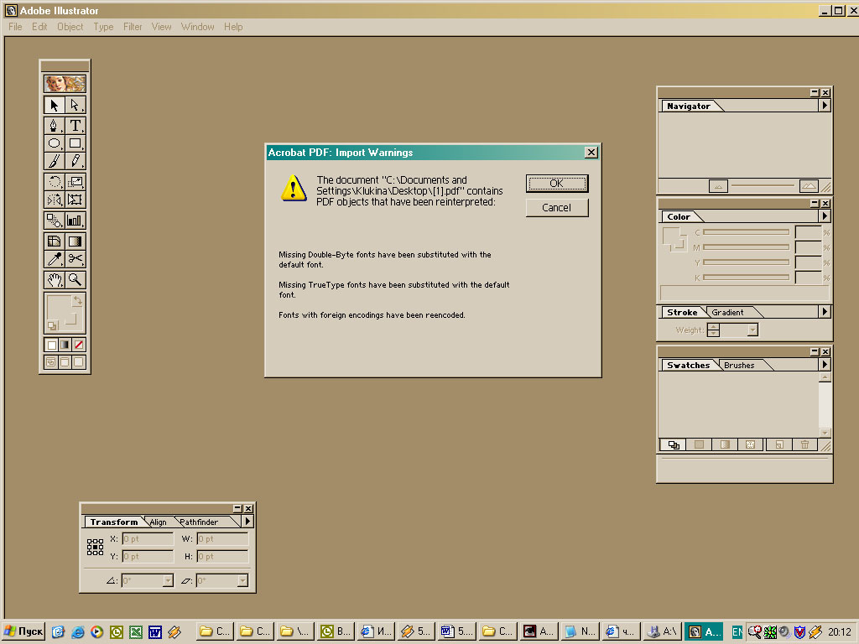859x644 pixels.
Task: Select the Reflect tool
Action: click(x=54, y=200)
